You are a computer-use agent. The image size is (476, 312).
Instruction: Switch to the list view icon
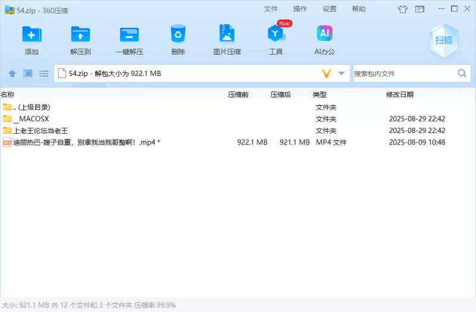pyautogui.click(x=43, y=73)
